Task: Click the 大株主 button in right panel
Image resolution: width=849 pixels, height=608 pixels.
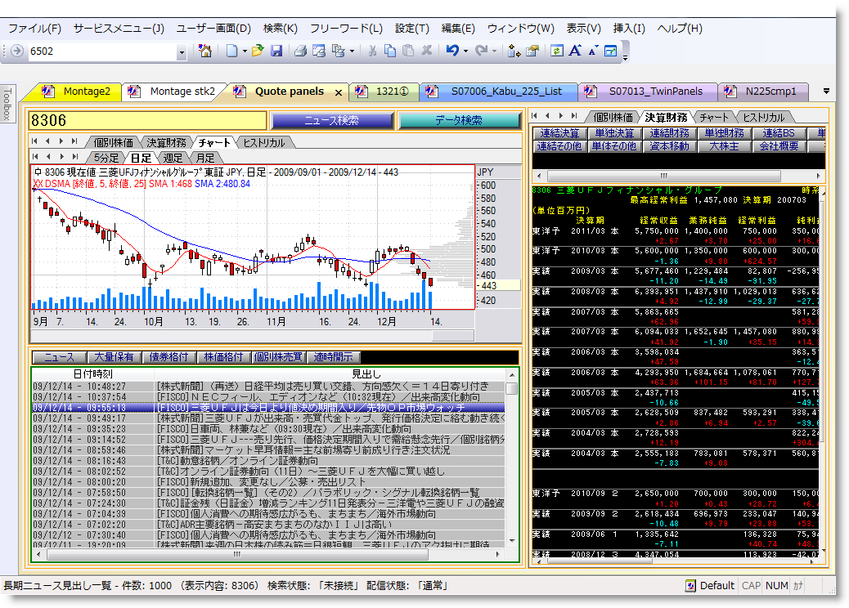Action: pos(724,146)
